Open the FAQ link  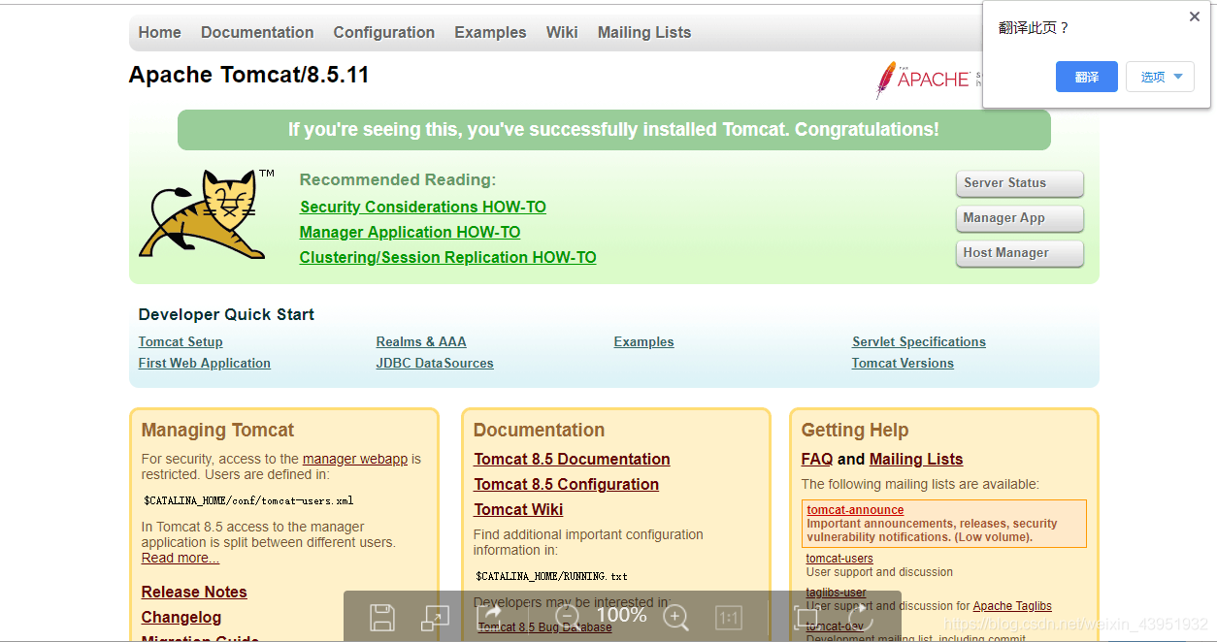[x=817, y=459]
